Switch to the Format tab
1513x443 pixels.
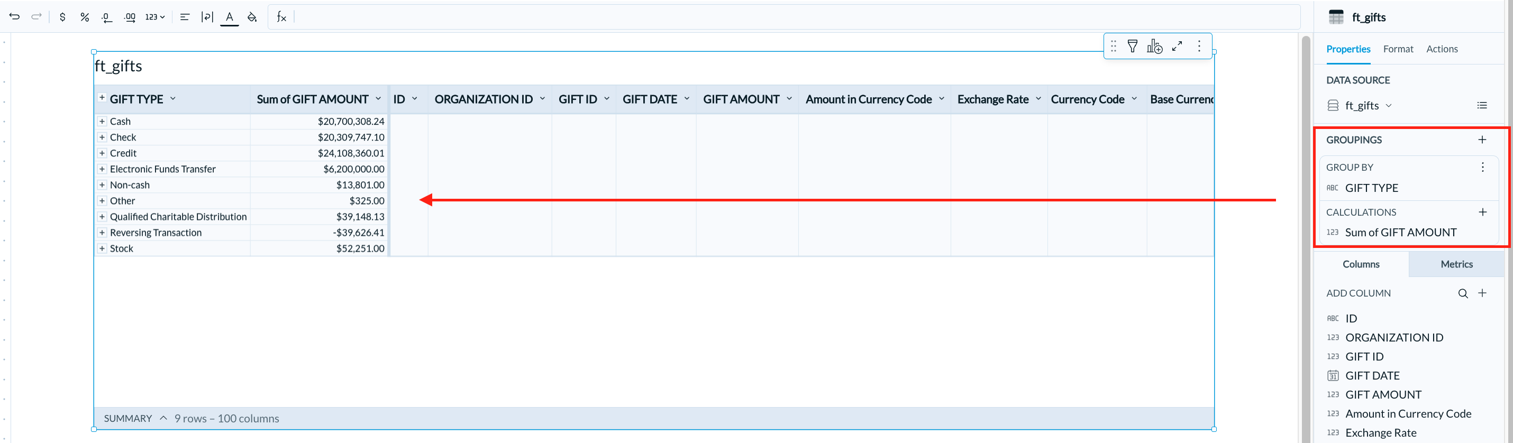coord(1398,49)
